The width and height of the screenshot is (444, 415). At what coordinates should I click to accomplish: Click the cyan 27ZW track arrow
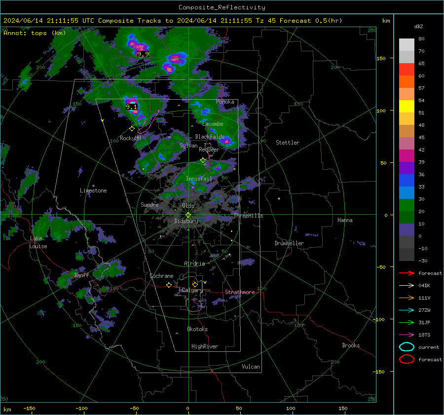point(407,310)
